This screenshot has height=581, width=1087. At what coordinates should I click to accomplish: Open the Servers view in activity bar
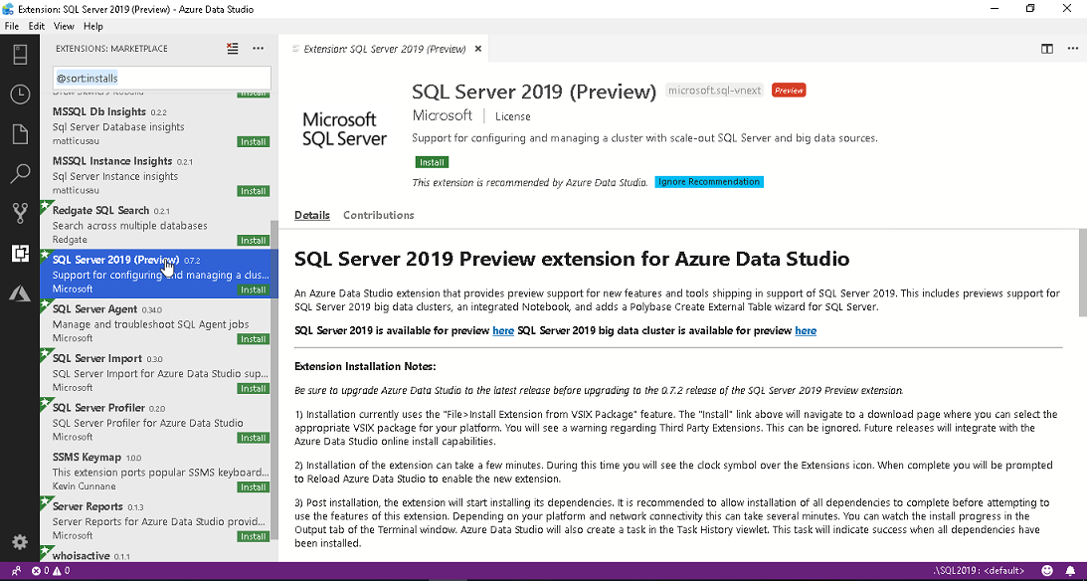[x=20, y=55]
